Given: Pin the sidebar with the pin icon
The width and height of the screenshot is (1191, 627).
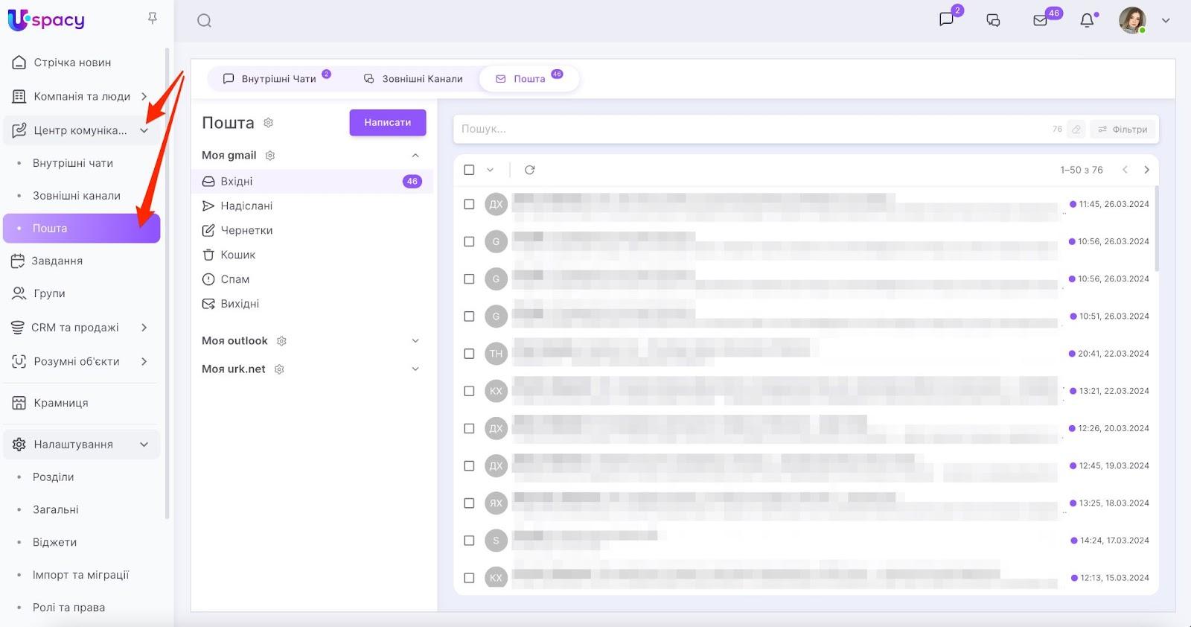Looking at the screenshot, I should point(153,18).
